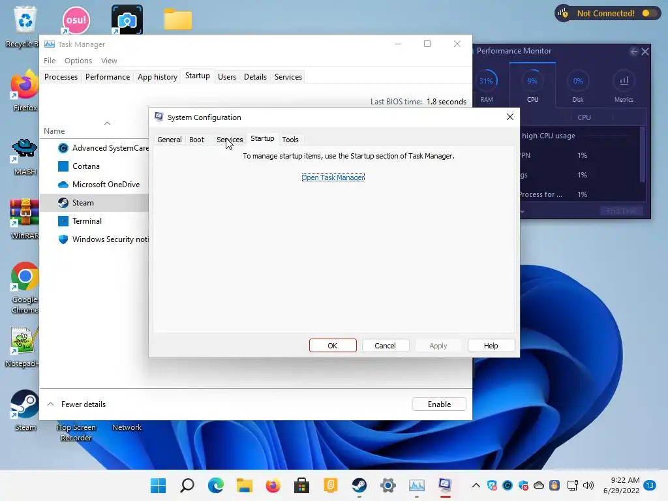The width and height of the screenshot is (668, 501).
Task: Open Steam from the taskbar
Action: (359, 485)
